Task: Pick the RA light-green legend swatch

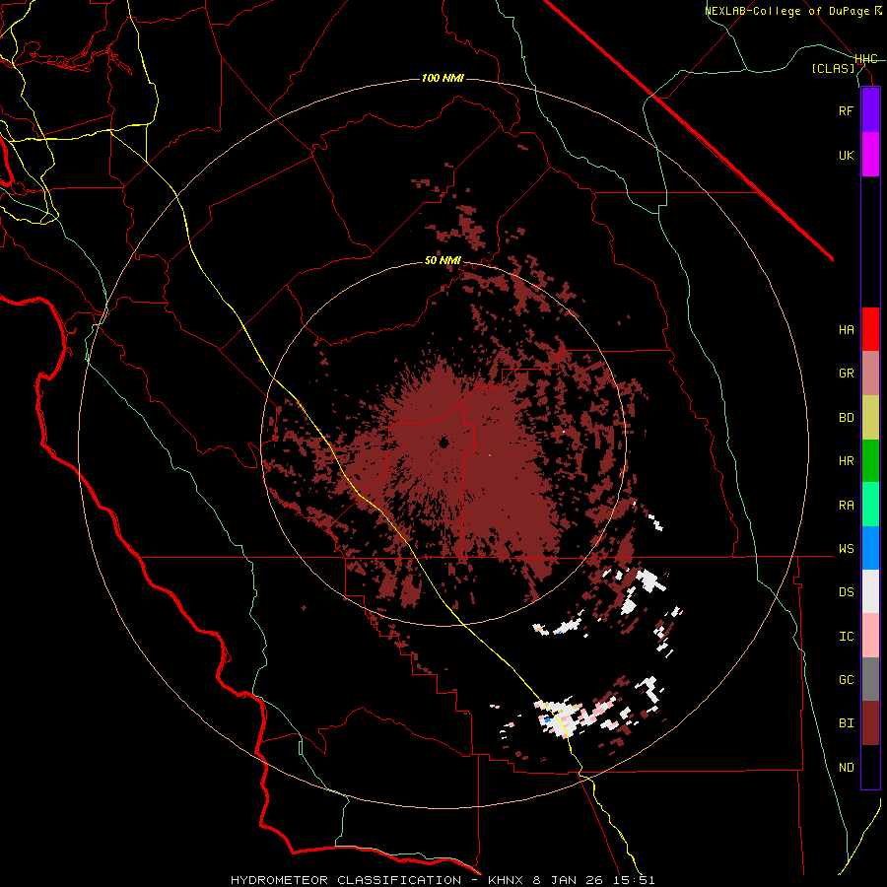Action: 870,505
